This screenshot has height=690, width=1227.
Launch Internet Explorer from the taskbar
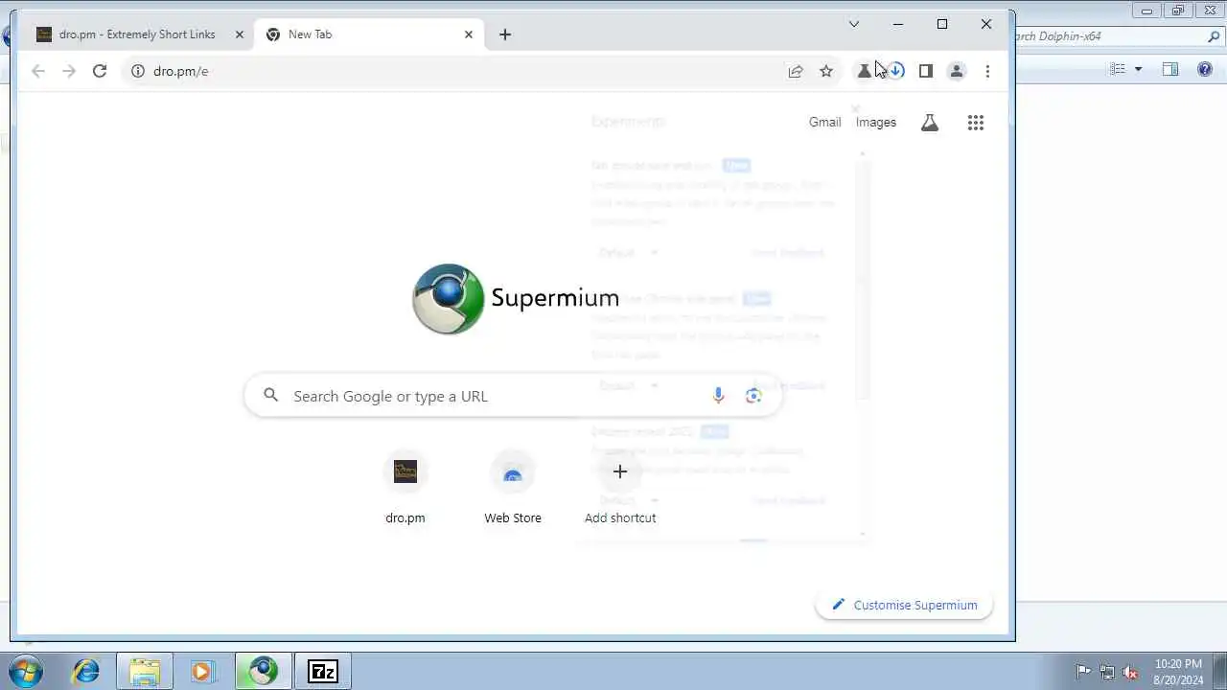coord(86,671)
